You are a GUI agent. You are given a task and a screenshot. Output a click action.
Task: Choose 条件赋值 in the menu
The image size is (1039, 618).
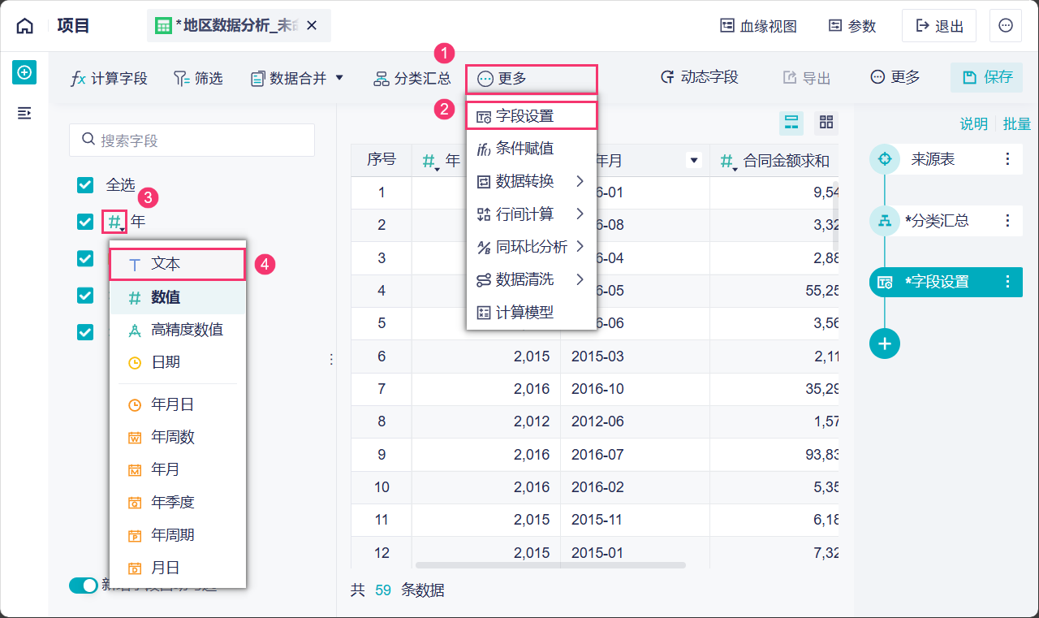(x=524, y=149)
